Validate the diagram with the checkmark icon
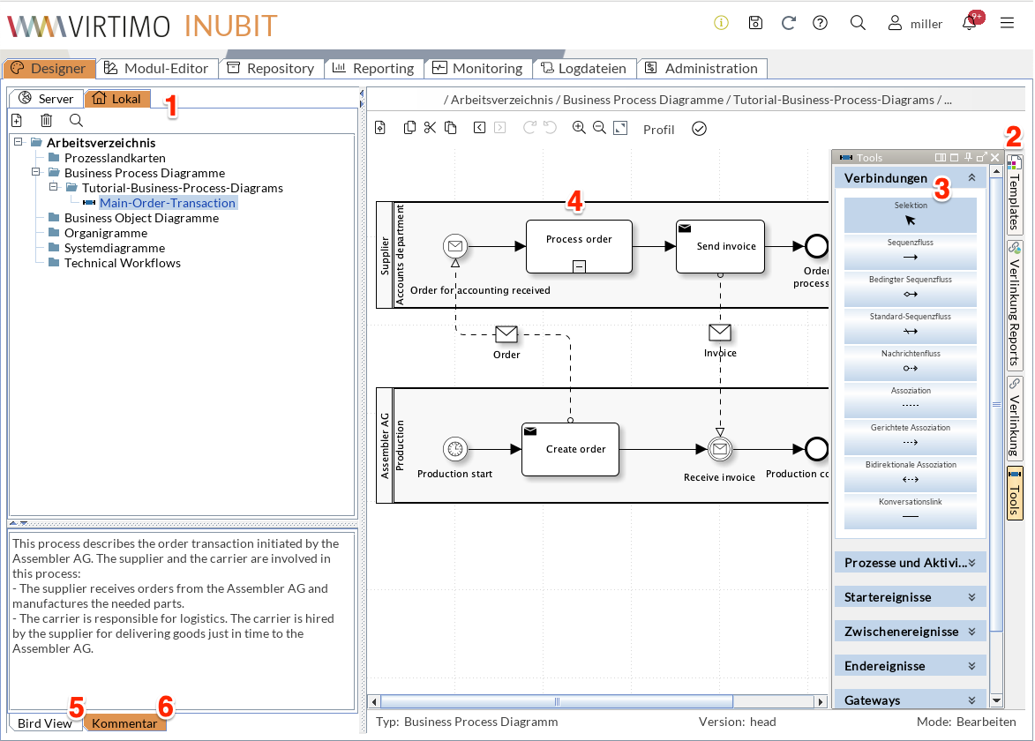Viewport: 1035px width, 741px height. pyautogui.click(x=699, y=128)
